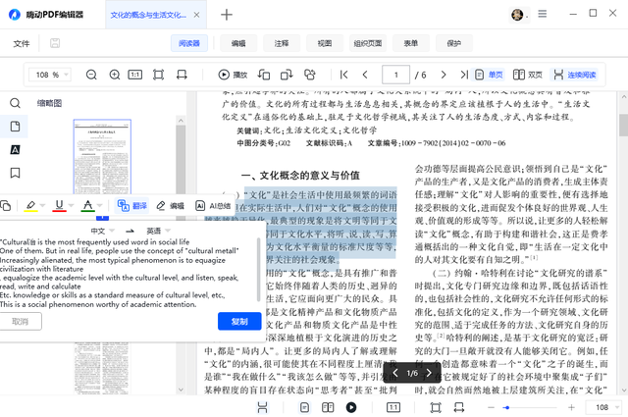The width and height of the screenshot is (628, 417).
Task: Rotate page clockwise icon
Action: 287,75
